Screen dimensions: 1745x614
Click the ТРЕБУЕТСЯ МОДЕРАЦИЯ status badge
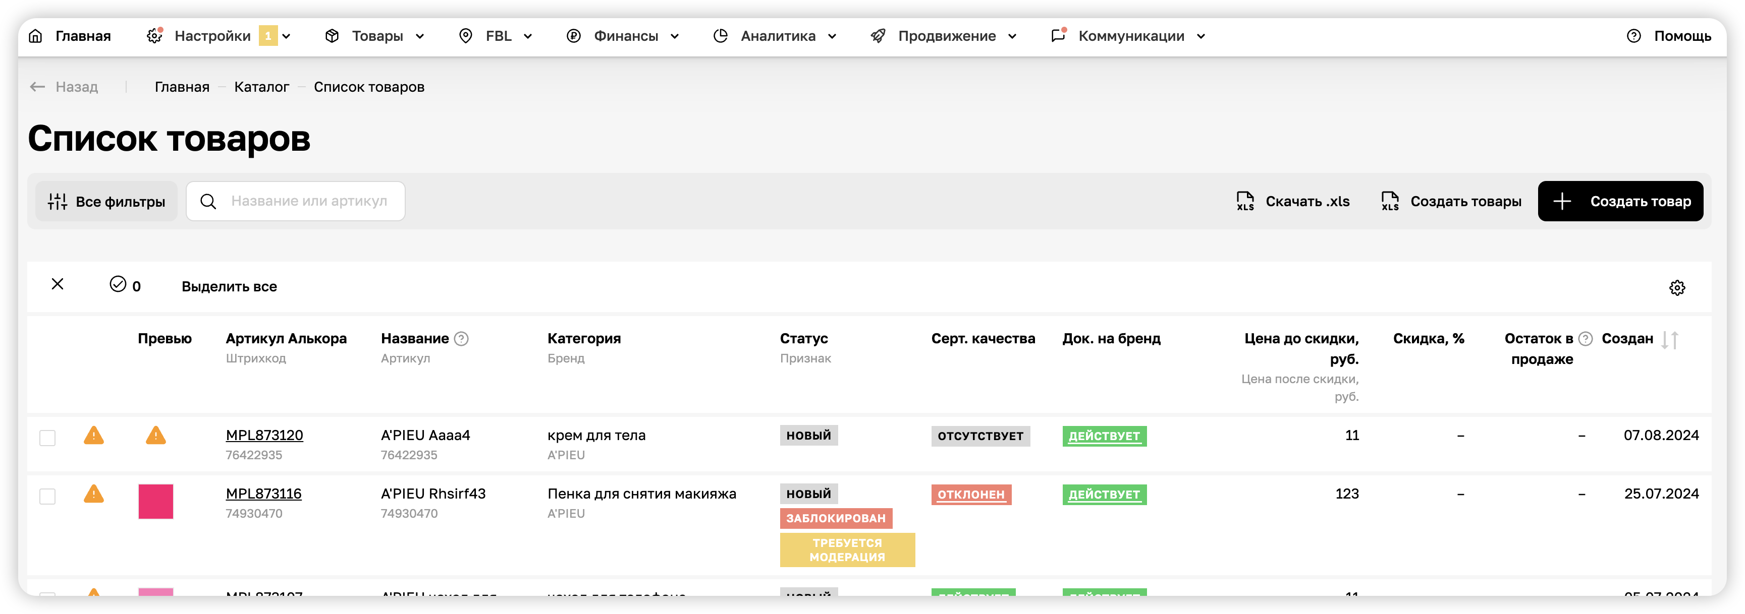(847, 549)
